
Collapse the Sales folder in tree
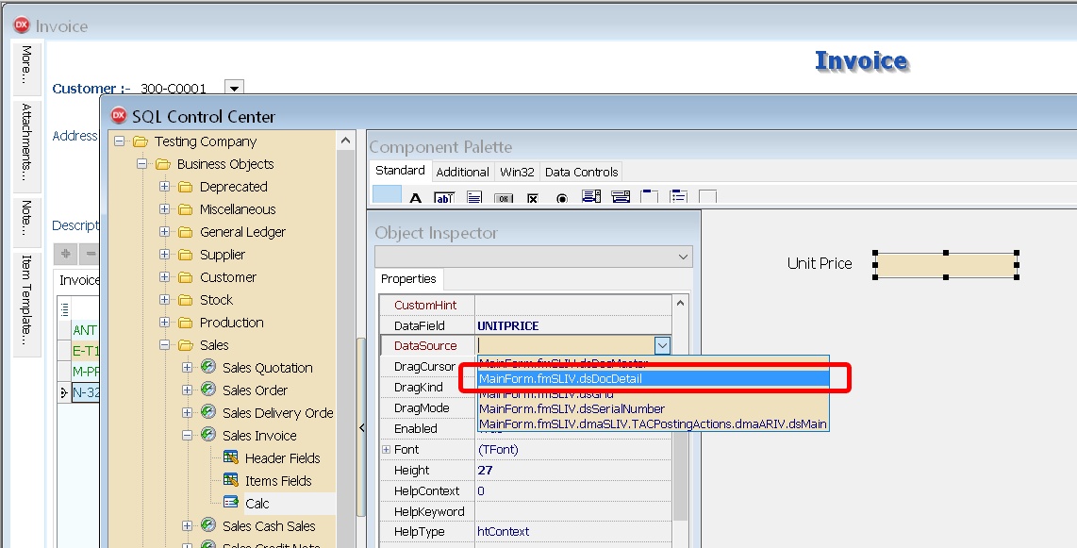(x=165, y=345)
